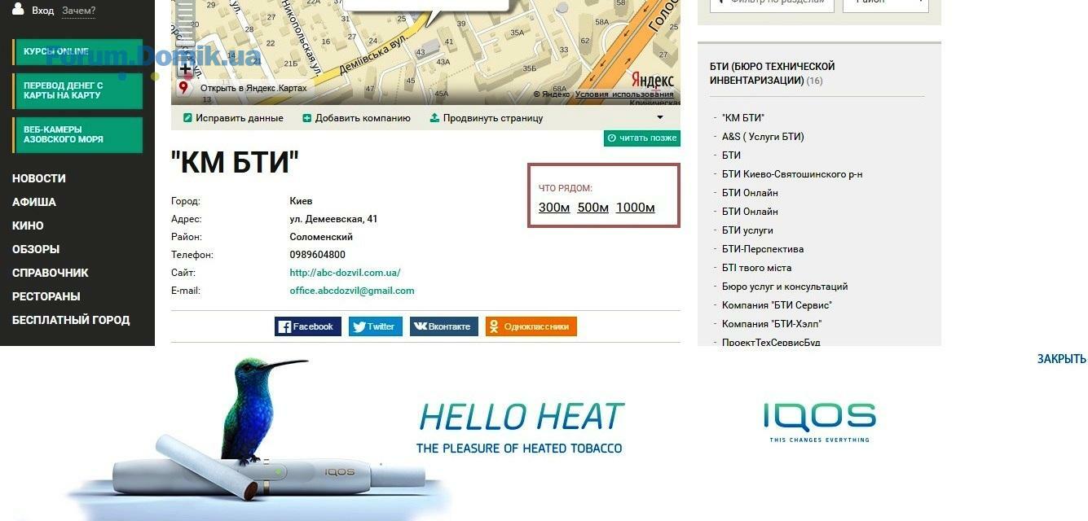The width and height of the screenshot is (1088, 521).
Task: Share page via Facebook button
Action: [308, 326]
